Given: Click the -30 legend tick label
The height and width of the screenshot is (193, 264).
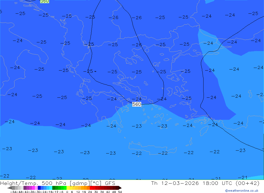Looking at the screenshot, I should pos(37,192).
